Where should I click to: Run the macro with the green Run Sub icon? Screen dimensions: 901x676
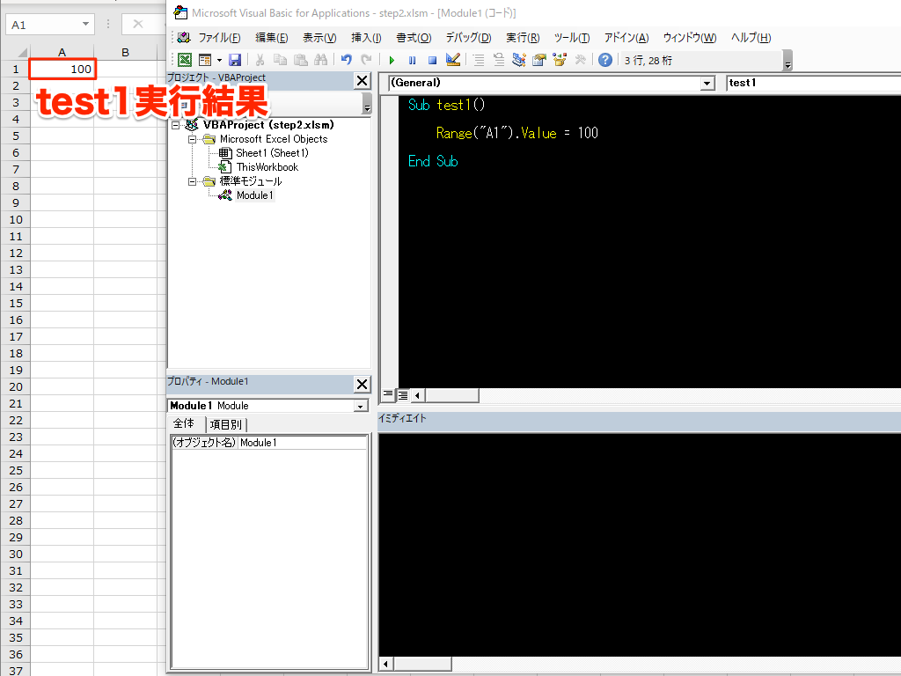(x=392, y=60)
